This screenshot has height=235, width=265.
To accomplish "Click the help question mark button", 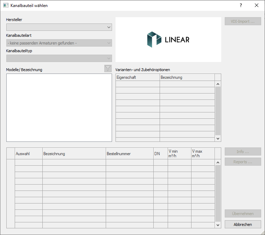I will (x=240, y=5).
